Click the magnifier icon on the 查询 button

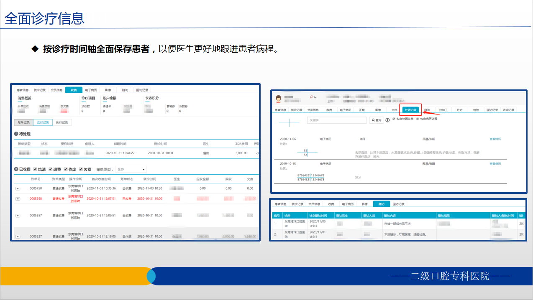click(374, 119)
